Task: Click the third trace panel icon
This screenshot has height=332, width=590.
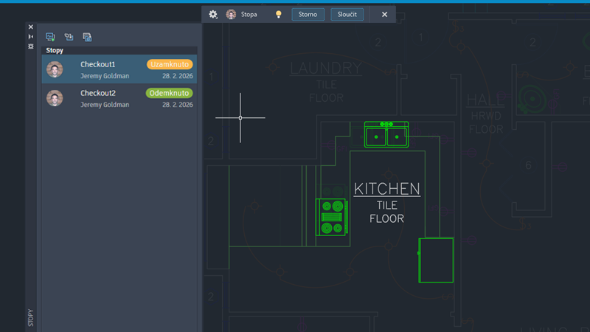Action: pos(87,37)
